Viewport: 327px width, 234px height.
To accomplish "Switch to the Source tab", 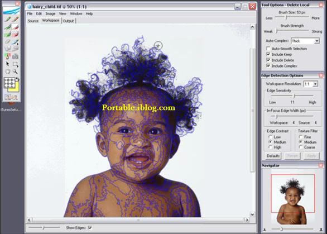I will tap(33, 21).
